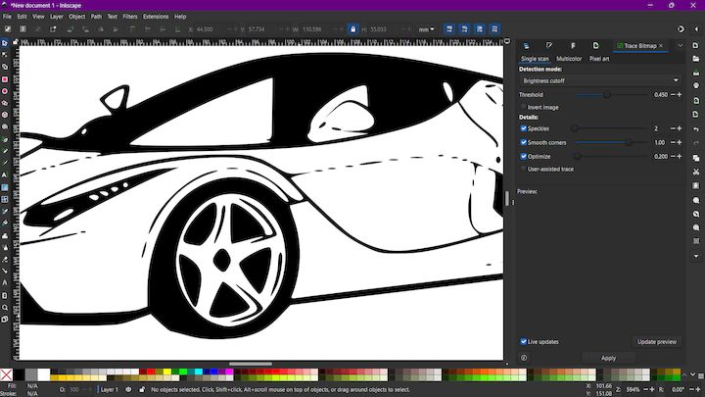Open the Object menu
This screenshot has width=705, height=397.
[77, 17]
